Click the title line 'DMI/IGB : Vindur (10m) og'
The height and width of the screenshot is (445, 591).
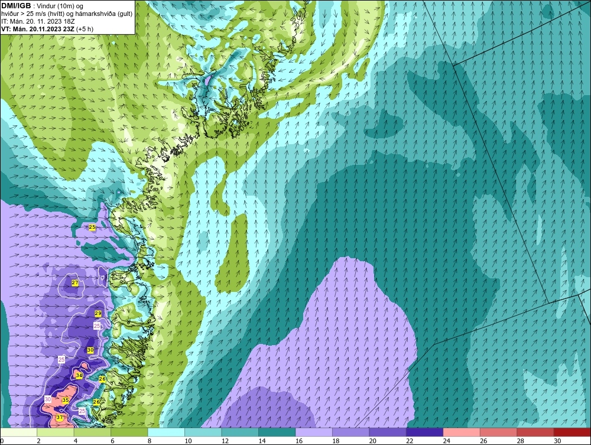[x=42, y=6]
